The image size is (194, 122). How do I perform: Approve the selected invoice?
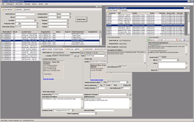(x=151, y=40)
